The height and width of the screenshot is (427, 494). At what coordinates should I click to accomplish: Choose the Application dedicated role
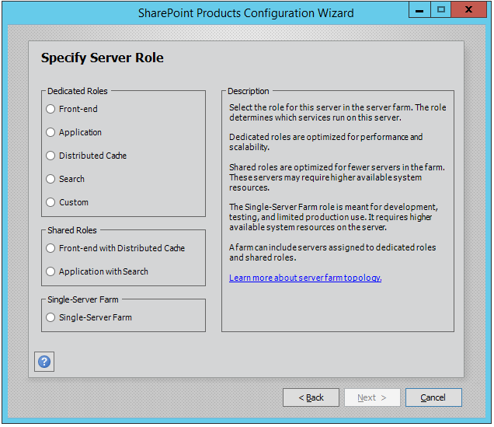click(50, 132)
